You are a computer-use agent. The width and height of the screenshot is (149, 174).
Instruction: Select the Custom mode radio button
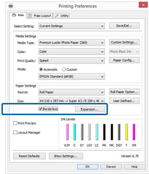[x=64, y=69]
